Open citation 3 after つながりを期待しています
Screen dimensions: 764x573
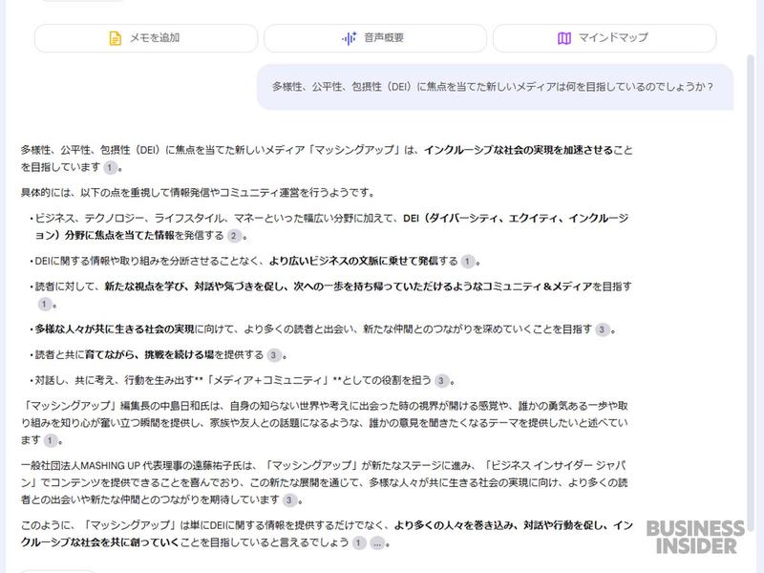[x=290, y=499]
